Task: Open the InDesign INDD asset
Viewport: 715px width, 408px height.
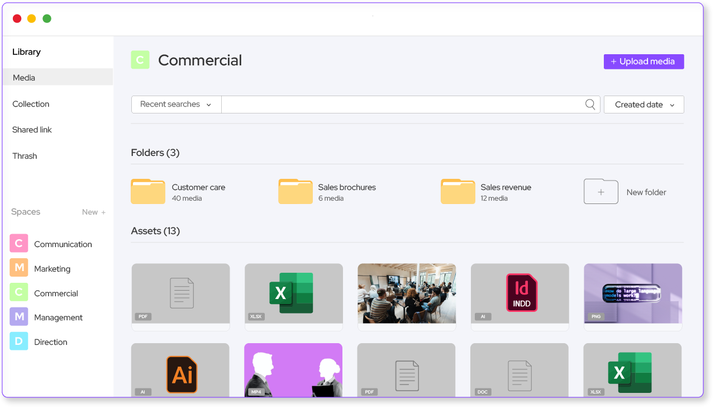Action: click(x=520, y=297)
